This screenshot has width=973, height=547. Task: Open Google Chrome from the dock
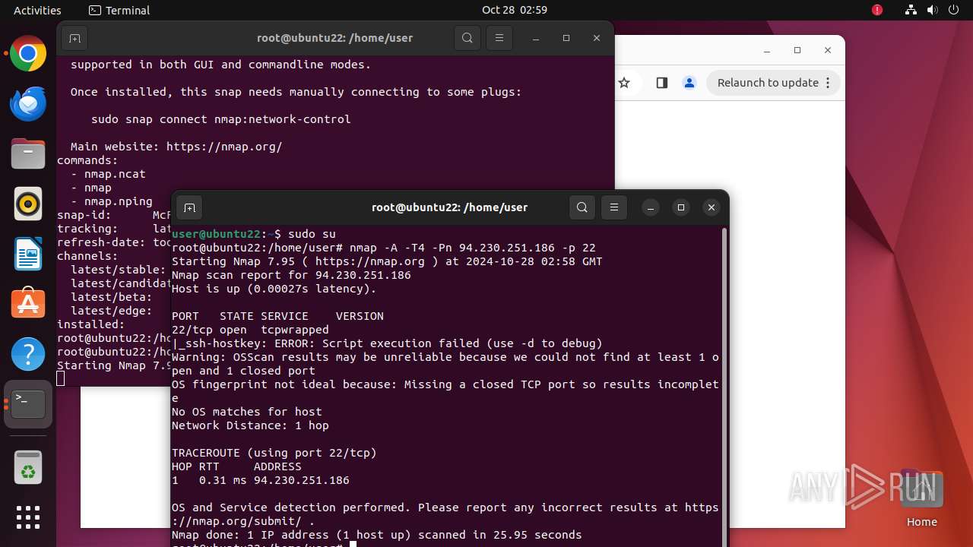(x=28, y=54)
